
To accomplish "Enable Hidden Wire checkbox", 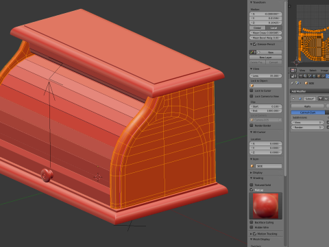I will point(252,227).
